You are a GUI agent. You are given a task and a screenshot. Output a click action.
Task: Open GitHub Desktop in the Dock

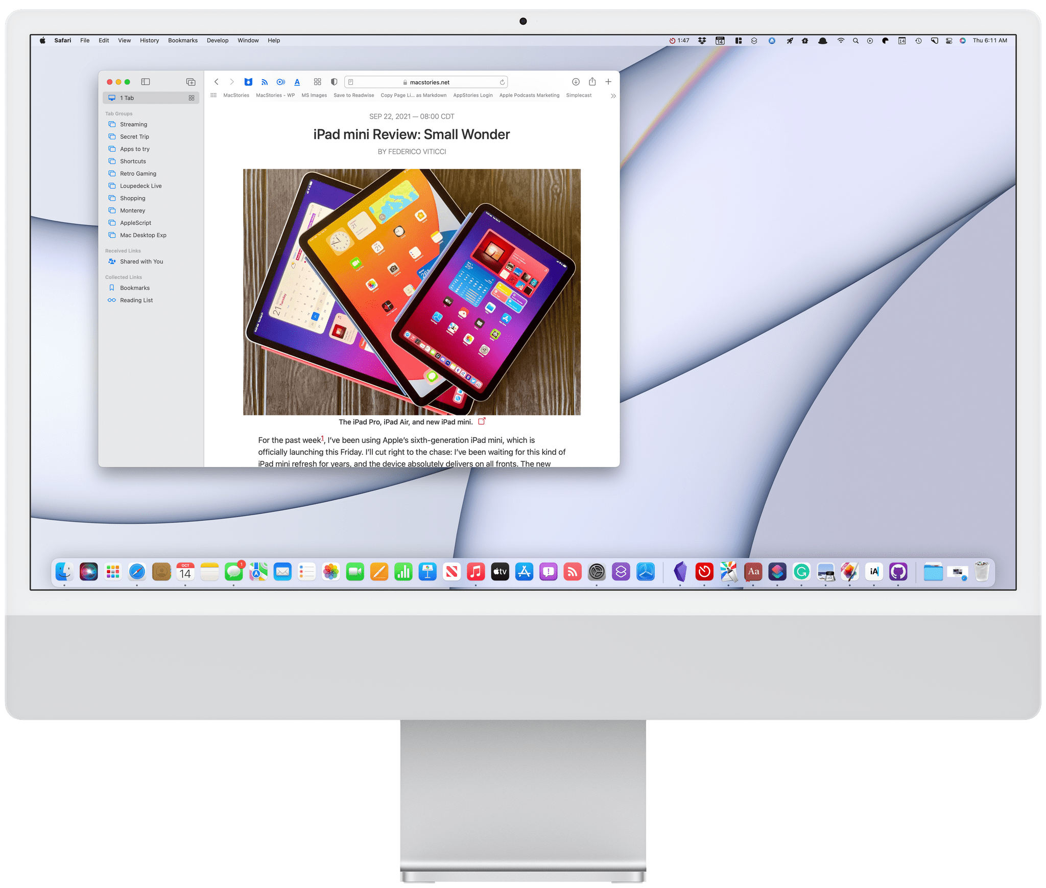coord(898,572)
